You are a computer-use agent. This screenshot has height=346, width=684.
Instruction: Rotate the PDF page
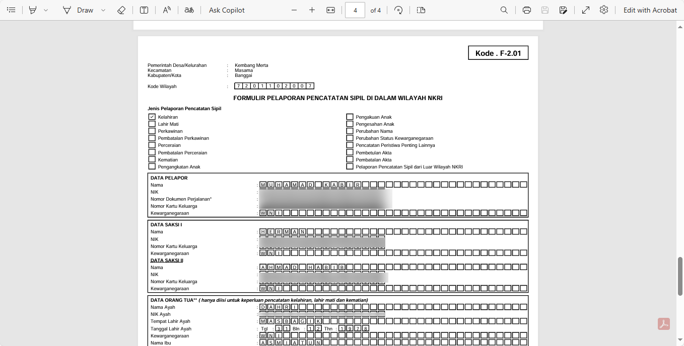tap(398, 10)
